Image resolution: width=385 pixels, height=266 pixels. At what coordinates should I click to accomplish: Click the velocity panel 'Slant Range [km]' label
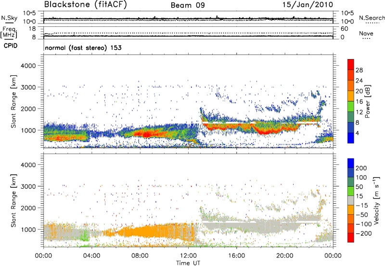pos(13,201)
